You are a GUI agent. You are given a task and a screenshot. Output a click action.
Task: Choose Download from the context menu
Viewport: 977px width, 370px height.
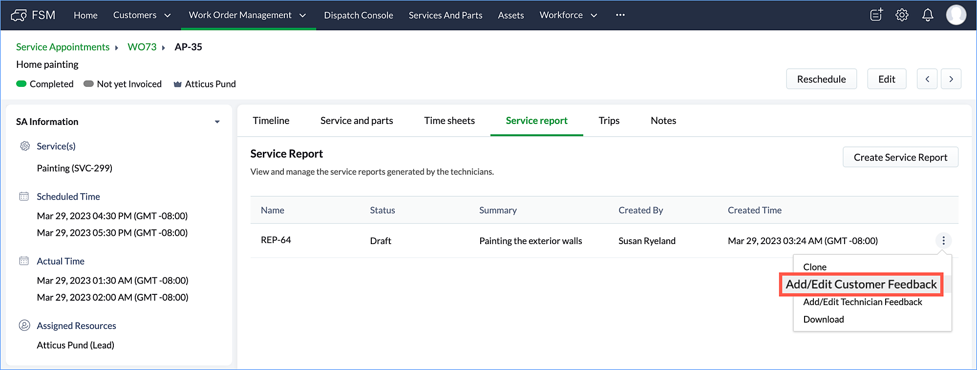823,319
